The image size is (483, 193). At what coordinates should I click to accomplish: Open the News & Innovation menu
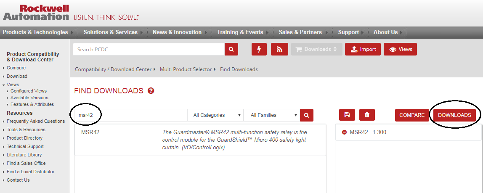point(177,32)
